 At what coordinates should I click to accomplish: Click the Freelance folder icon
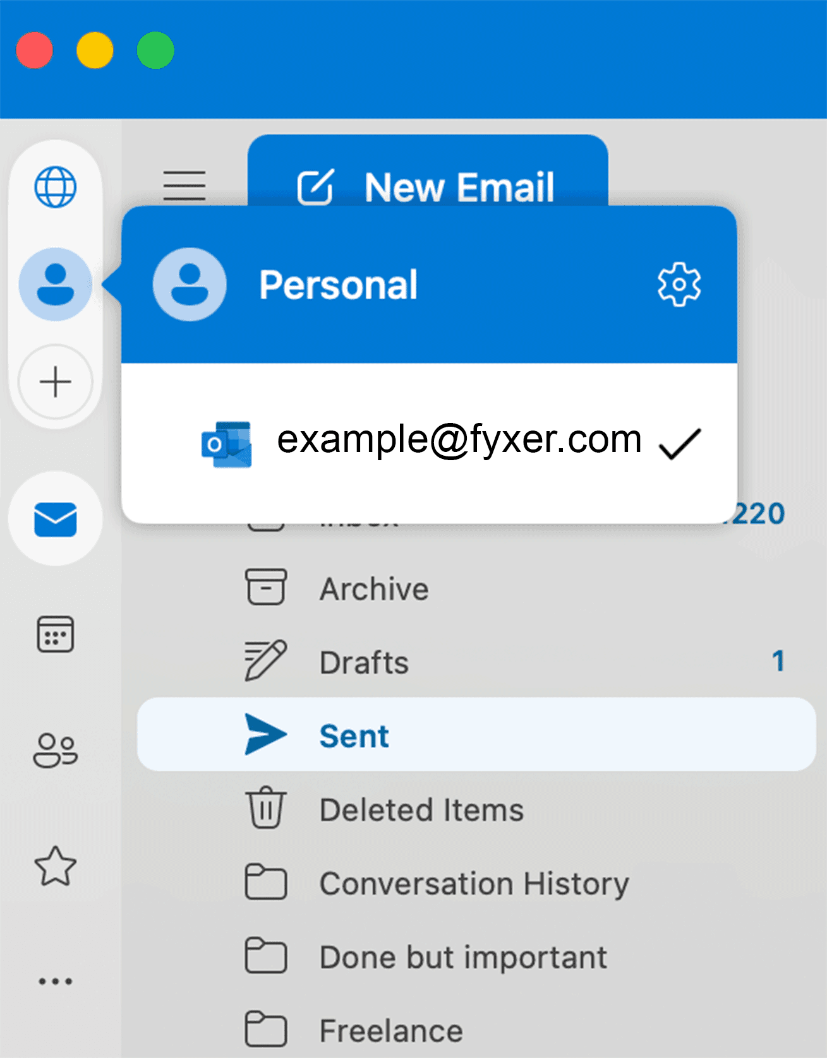point(266,1029)
